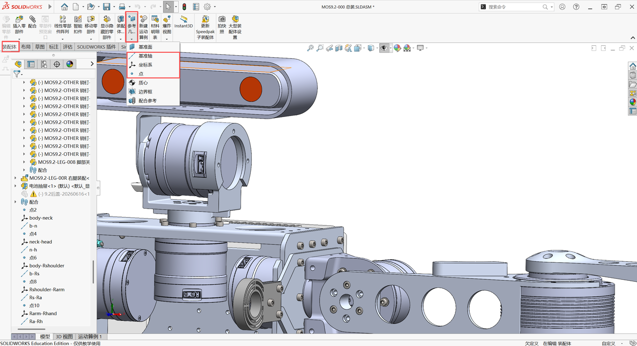The width and height of the screenshot is (637, 346).
Task: Click the Bill of Materials (材料明细表) icon
Action: pos(155,28)
